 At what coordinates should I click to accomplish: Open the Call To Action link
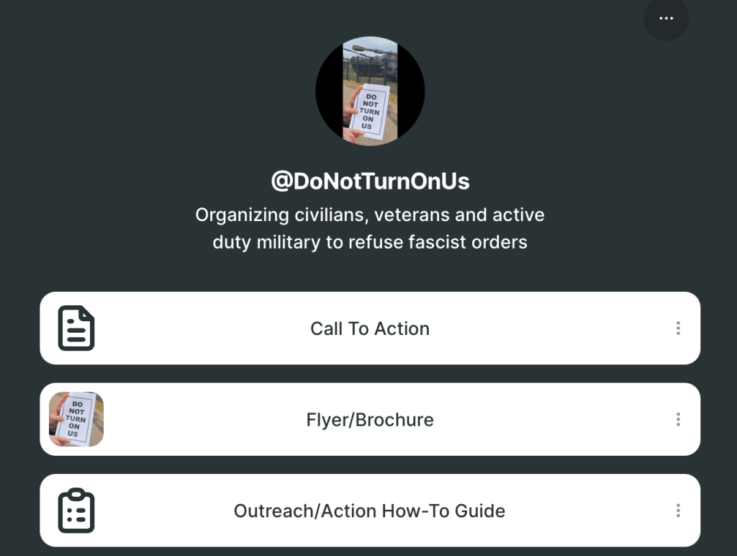tap(369, 328)
